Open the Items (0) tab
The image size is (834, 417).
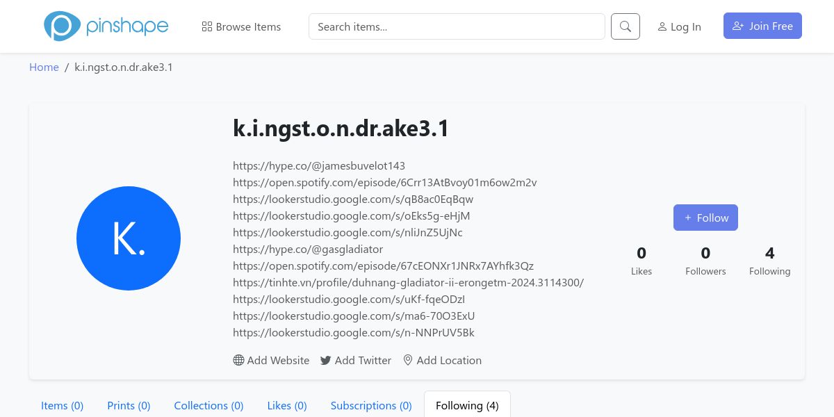tap(63, 405)
